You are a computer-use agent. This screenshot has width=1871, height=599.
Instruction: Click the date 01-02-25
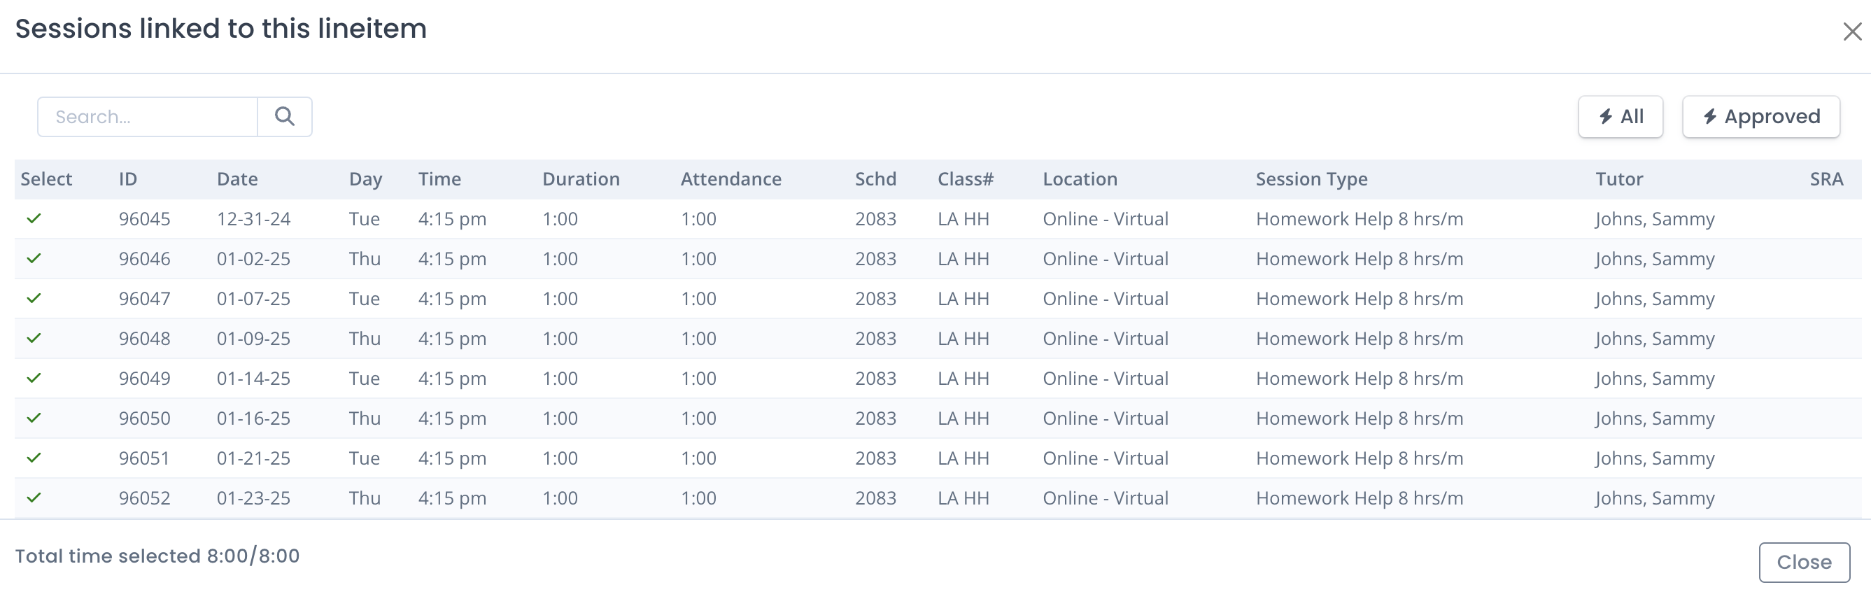pos(253,259)
